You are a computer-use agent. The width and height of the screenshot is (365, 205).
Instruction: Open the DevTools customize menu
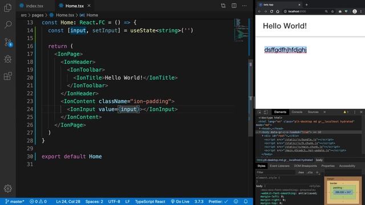pos(355,112)
